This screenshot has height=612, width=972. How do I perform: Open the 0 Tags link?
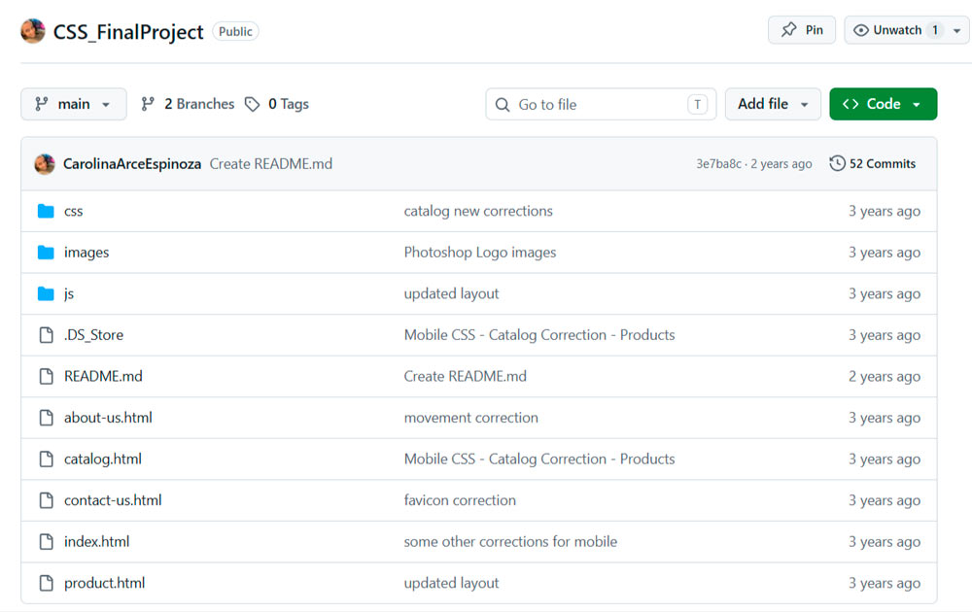pos(277,104)
